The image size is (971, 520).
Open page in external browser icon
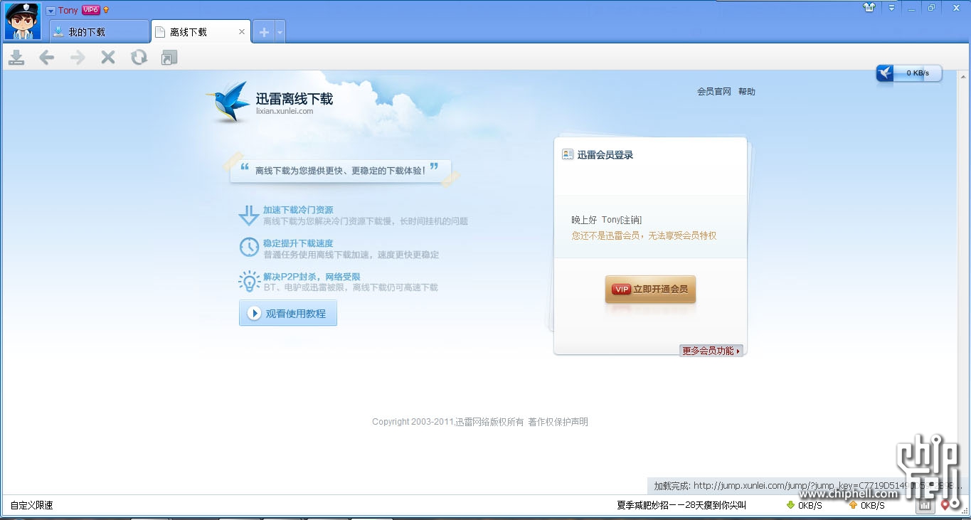point(169,58)
